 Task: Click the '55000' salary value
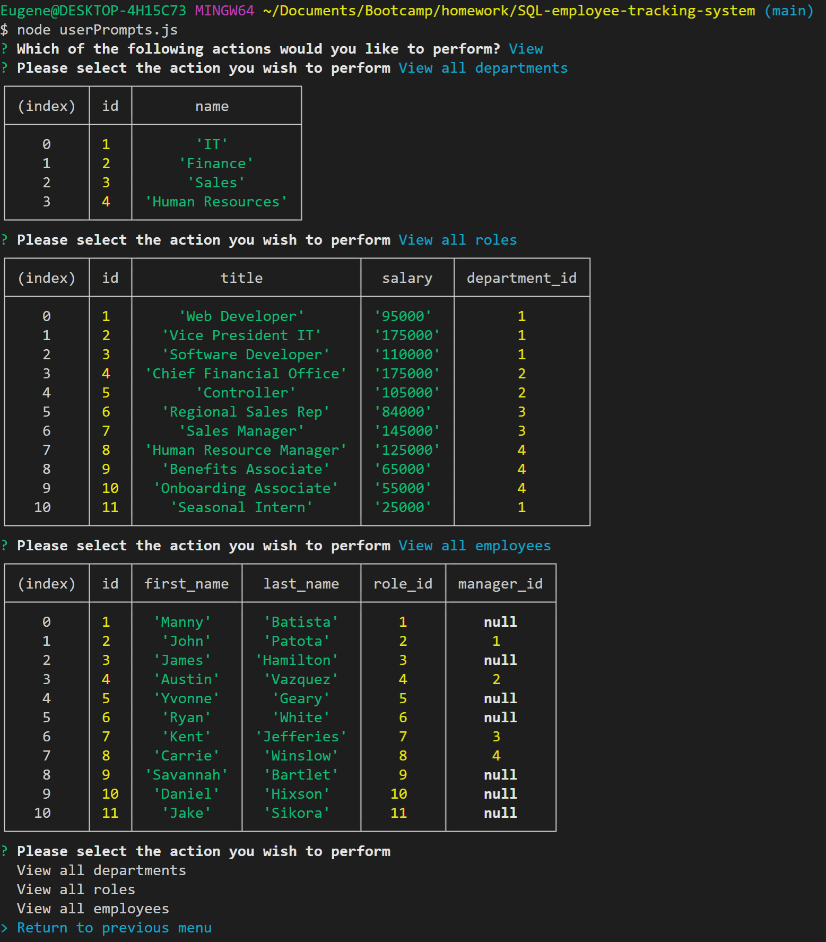tap(403, 488)
